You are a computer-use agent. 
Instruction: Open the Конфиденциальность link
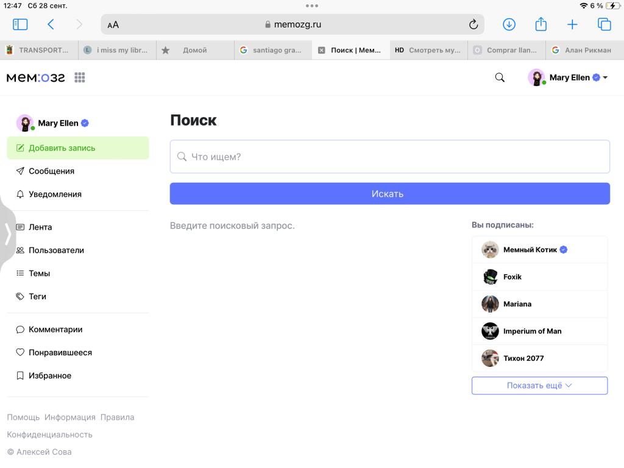click(x=50, y=435)
